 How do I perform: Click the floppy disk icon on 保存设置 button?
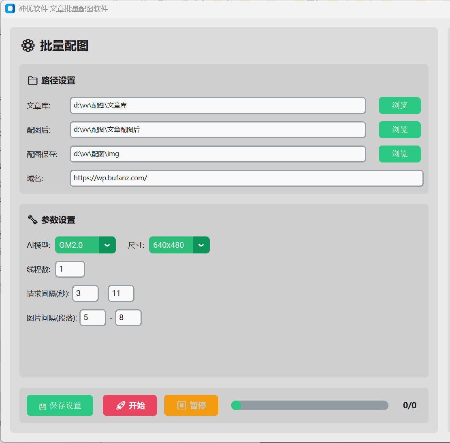[42, 405]
